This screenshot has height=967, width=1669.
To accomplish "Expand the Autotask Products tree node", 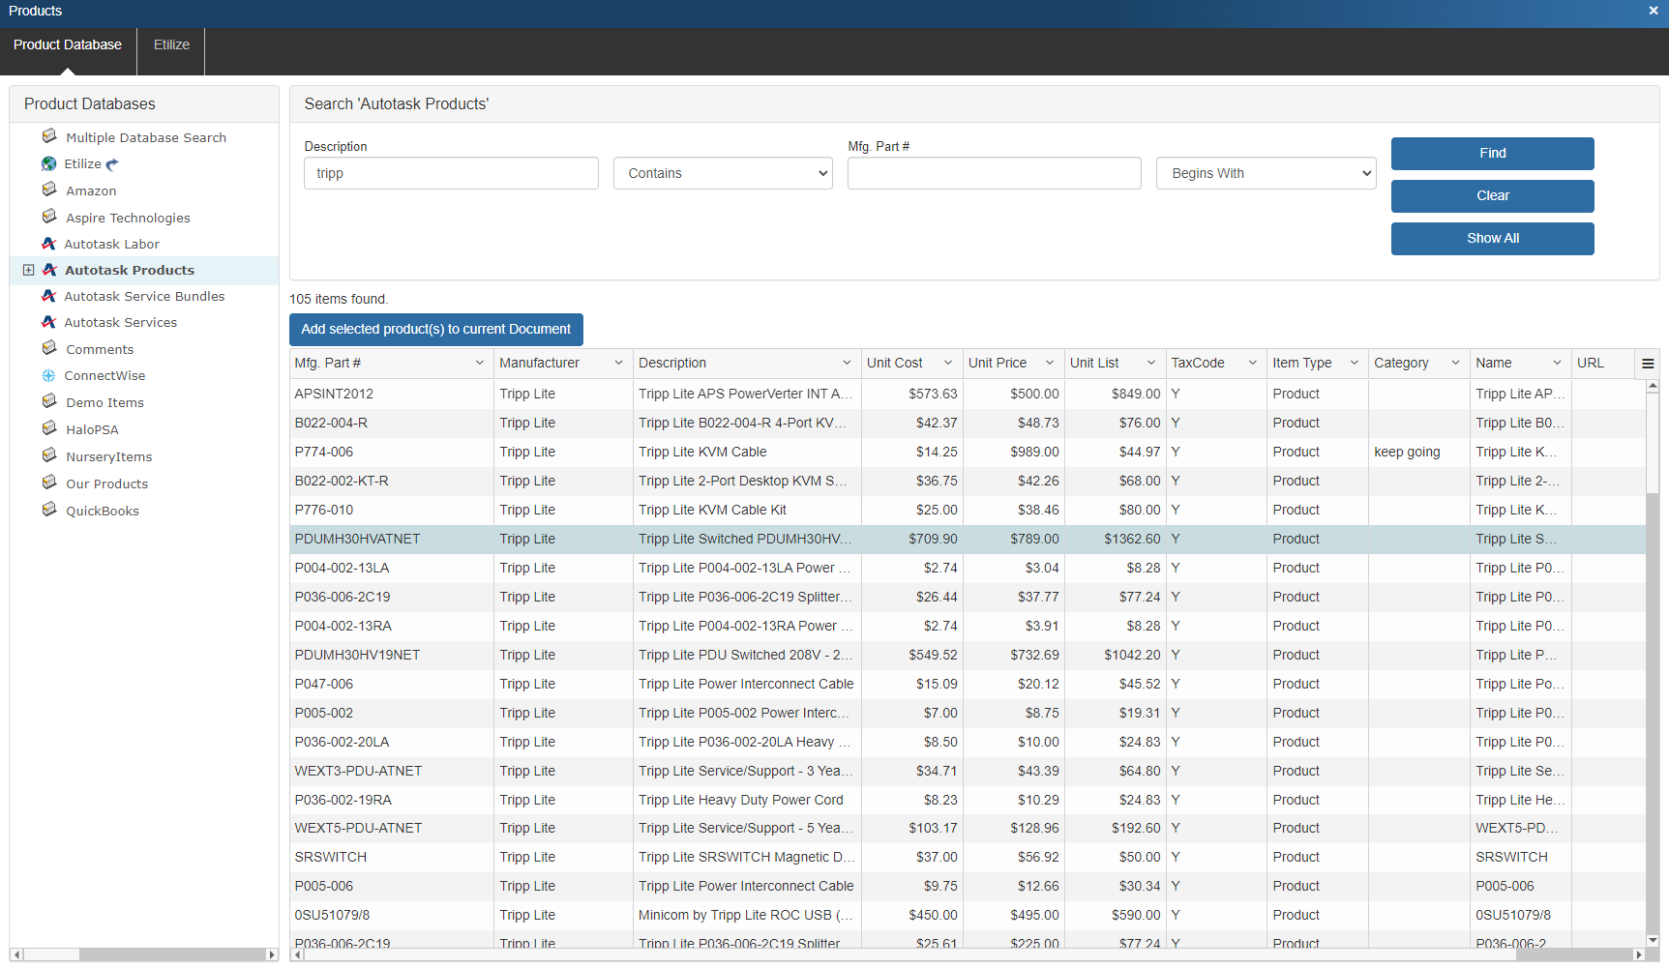I will click(29, 271).
